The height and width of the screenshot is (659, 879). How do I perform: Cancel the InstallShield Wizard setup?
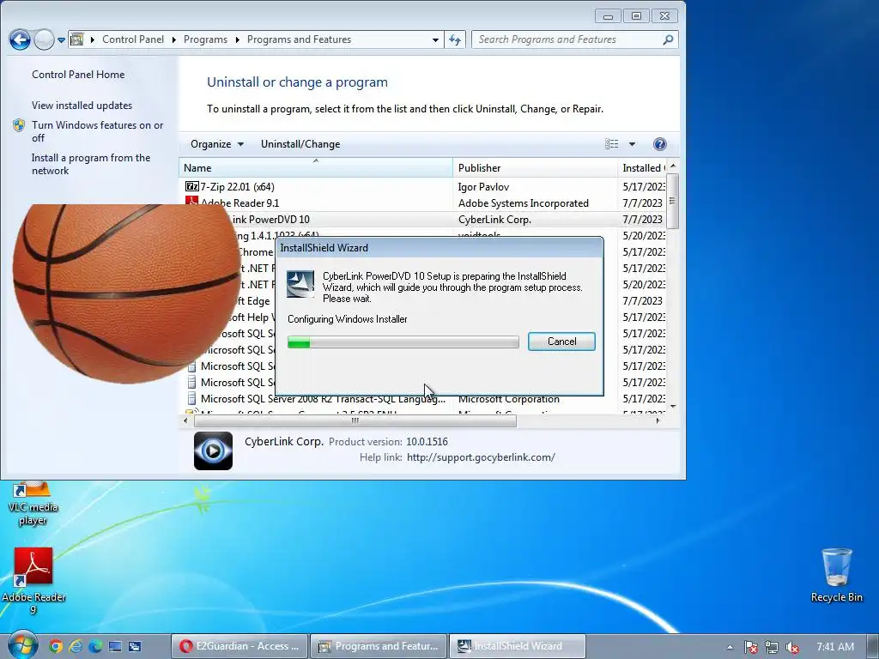coord(561,342)
